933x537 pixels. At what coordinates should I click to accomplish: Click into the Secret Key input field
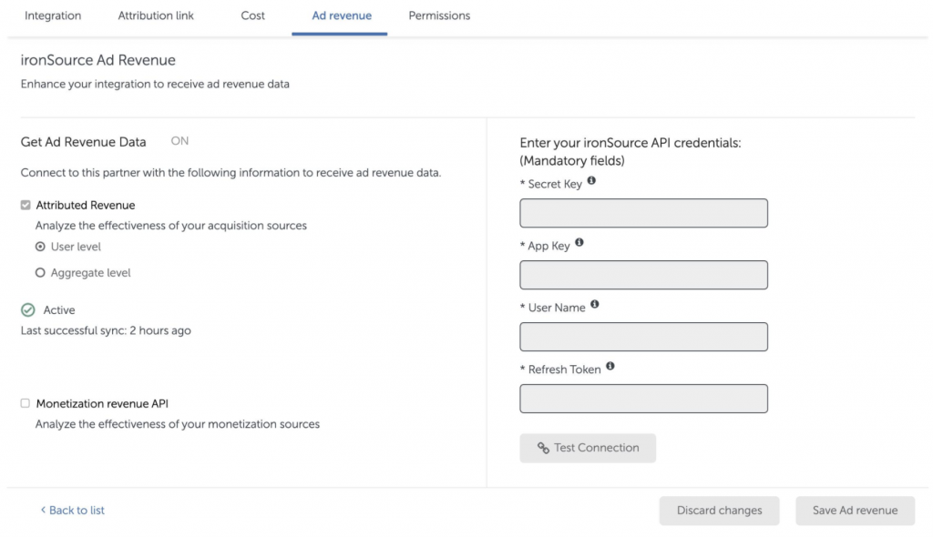pyautogui.click(x=643, y=213)
